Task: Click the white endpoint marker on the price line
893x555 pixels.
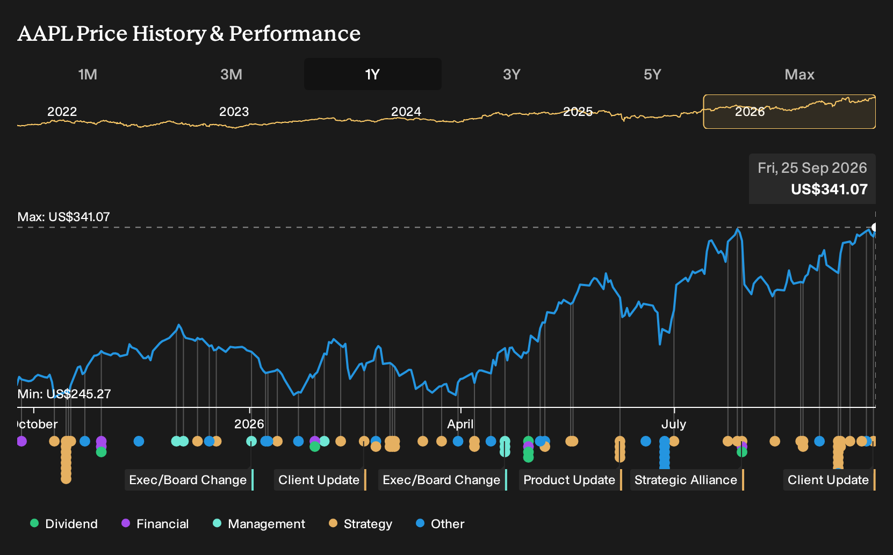Action: tap(875, 227)
